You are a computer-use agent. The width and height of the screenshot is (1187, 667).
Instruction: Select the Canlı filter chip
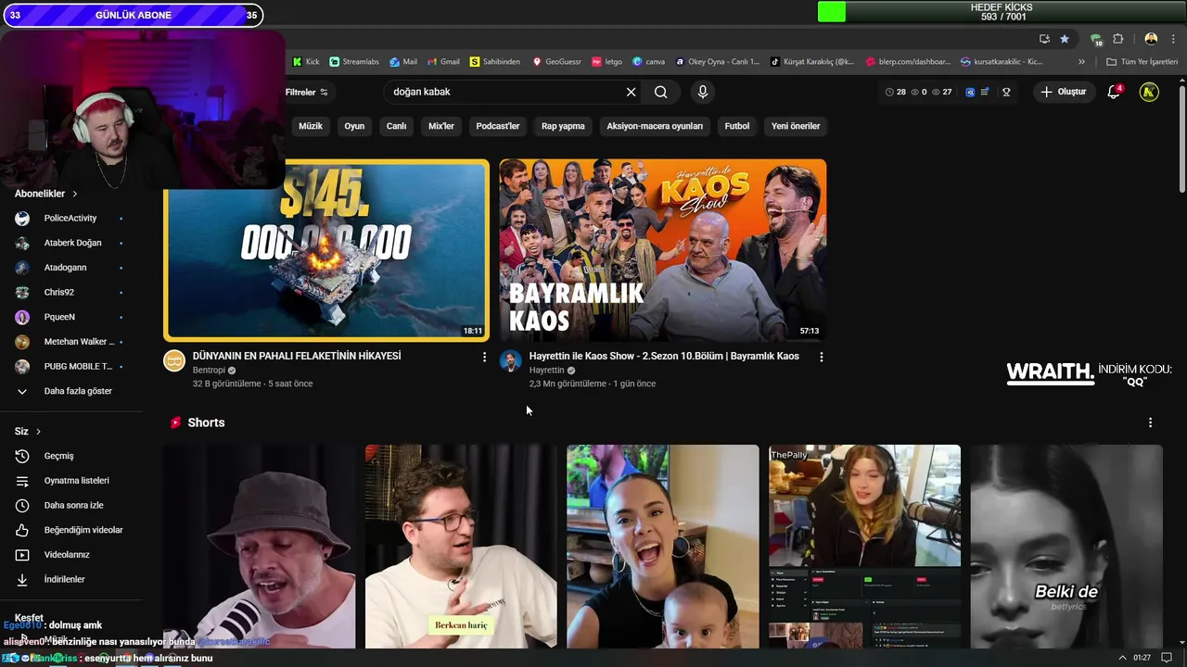click(x=397, y=126)
